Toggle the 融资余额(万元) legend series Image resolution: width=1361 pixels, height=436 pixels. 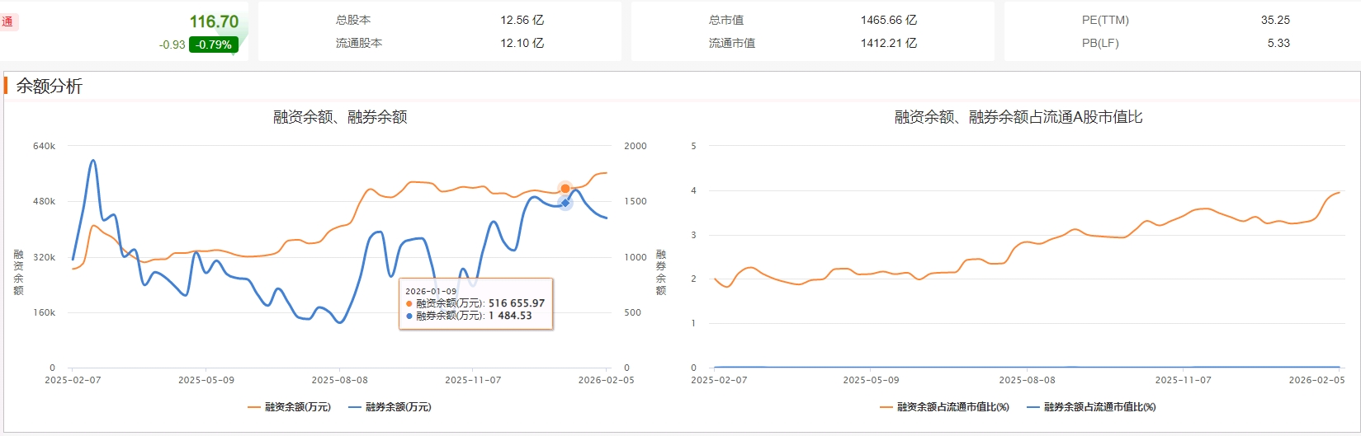pyautogui.click(x=290, y=407)
